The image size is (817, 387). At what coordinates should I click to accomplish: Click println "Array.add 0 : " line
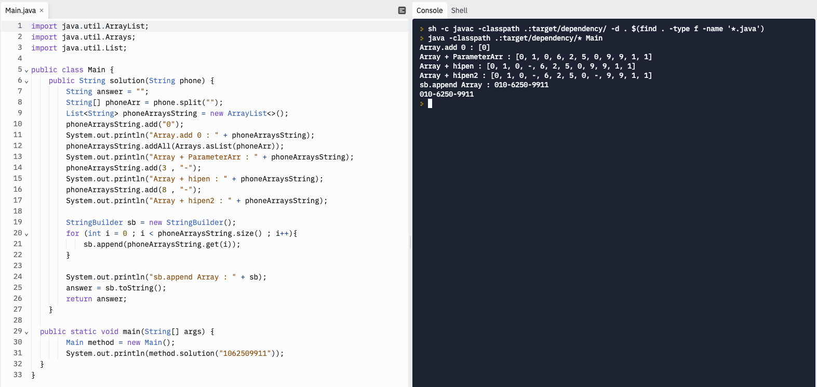pos(191,135)
